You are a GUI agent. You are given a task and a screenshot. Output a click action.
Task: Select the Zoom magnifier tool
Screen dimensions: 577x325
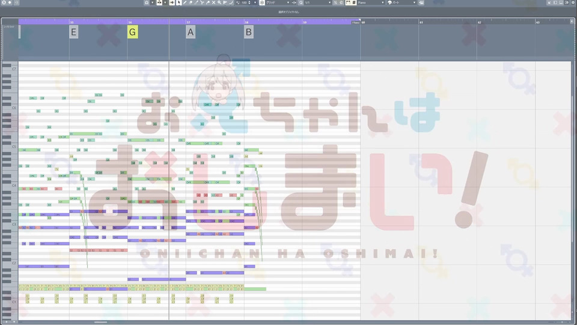click(x=219, y=2)
